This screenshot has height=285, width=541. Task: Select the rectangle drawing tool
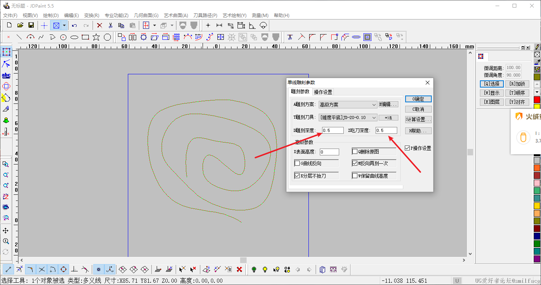pos(85,37)
